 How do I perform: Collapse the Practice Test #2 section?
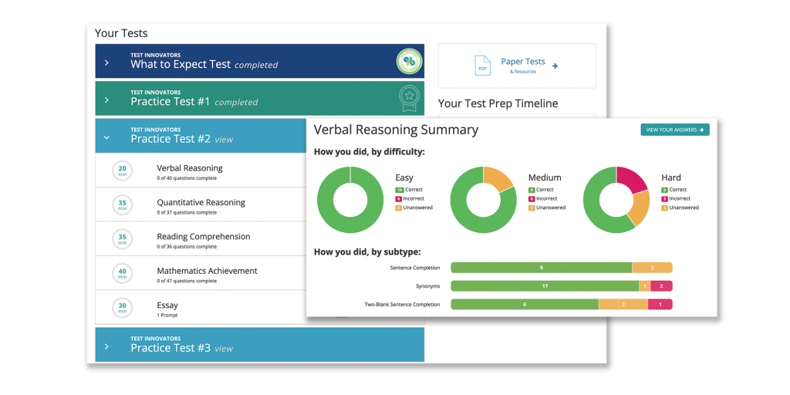(106, 137)
